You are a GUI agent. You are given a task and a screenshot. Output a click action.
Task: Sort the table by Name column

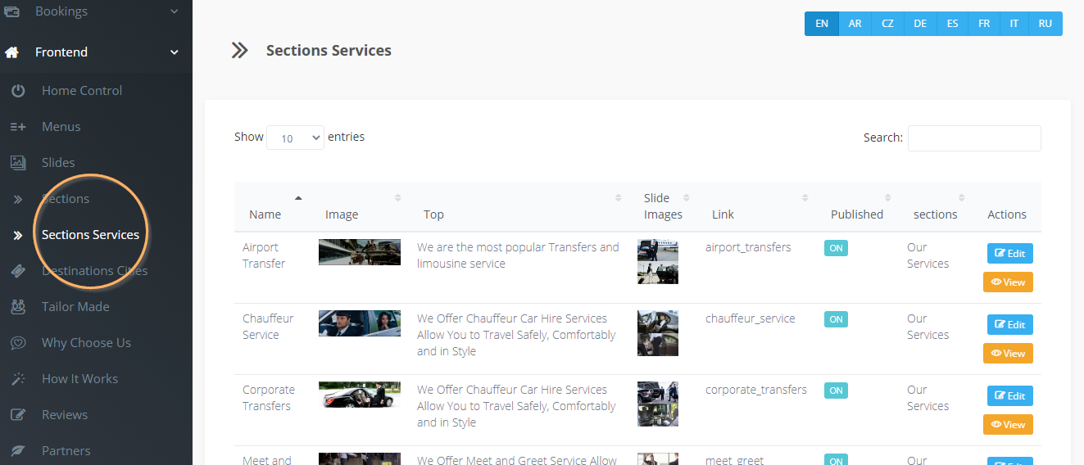pyautogui.click(x=265, y=214)
